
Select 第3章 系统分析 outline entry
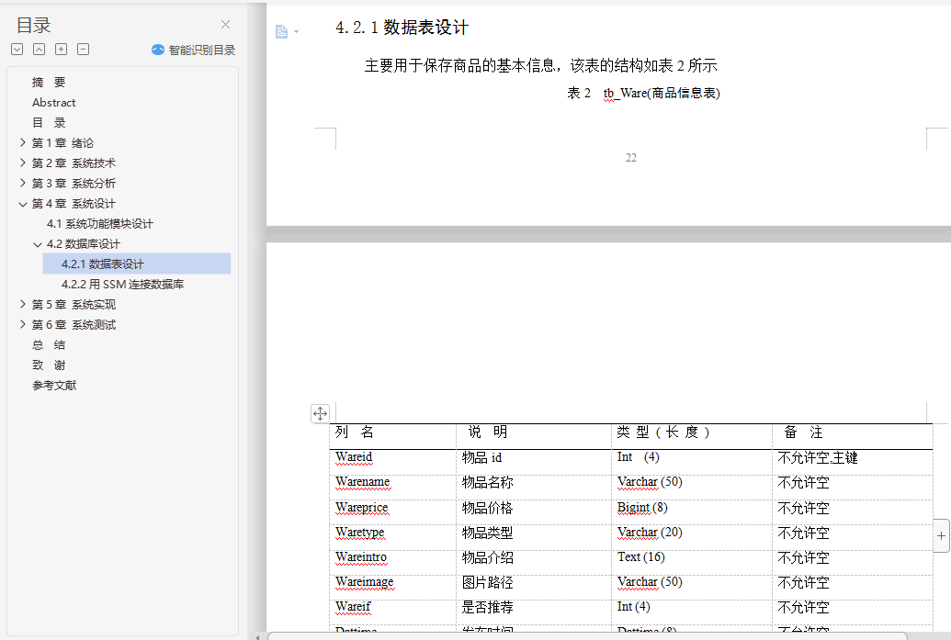click(x=74, y=183)
